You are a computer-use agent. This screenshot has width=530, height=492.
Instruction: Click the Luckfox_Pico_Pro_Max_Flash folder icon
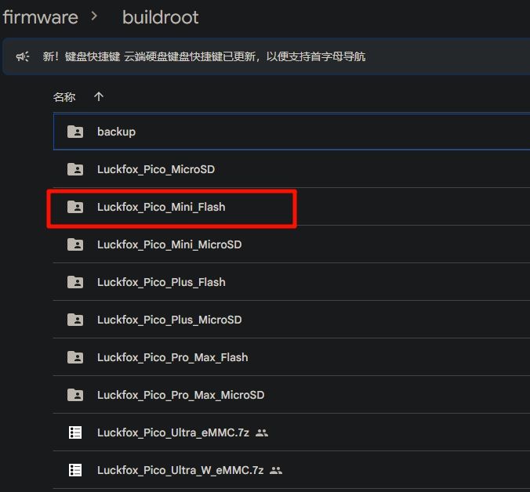75,357
